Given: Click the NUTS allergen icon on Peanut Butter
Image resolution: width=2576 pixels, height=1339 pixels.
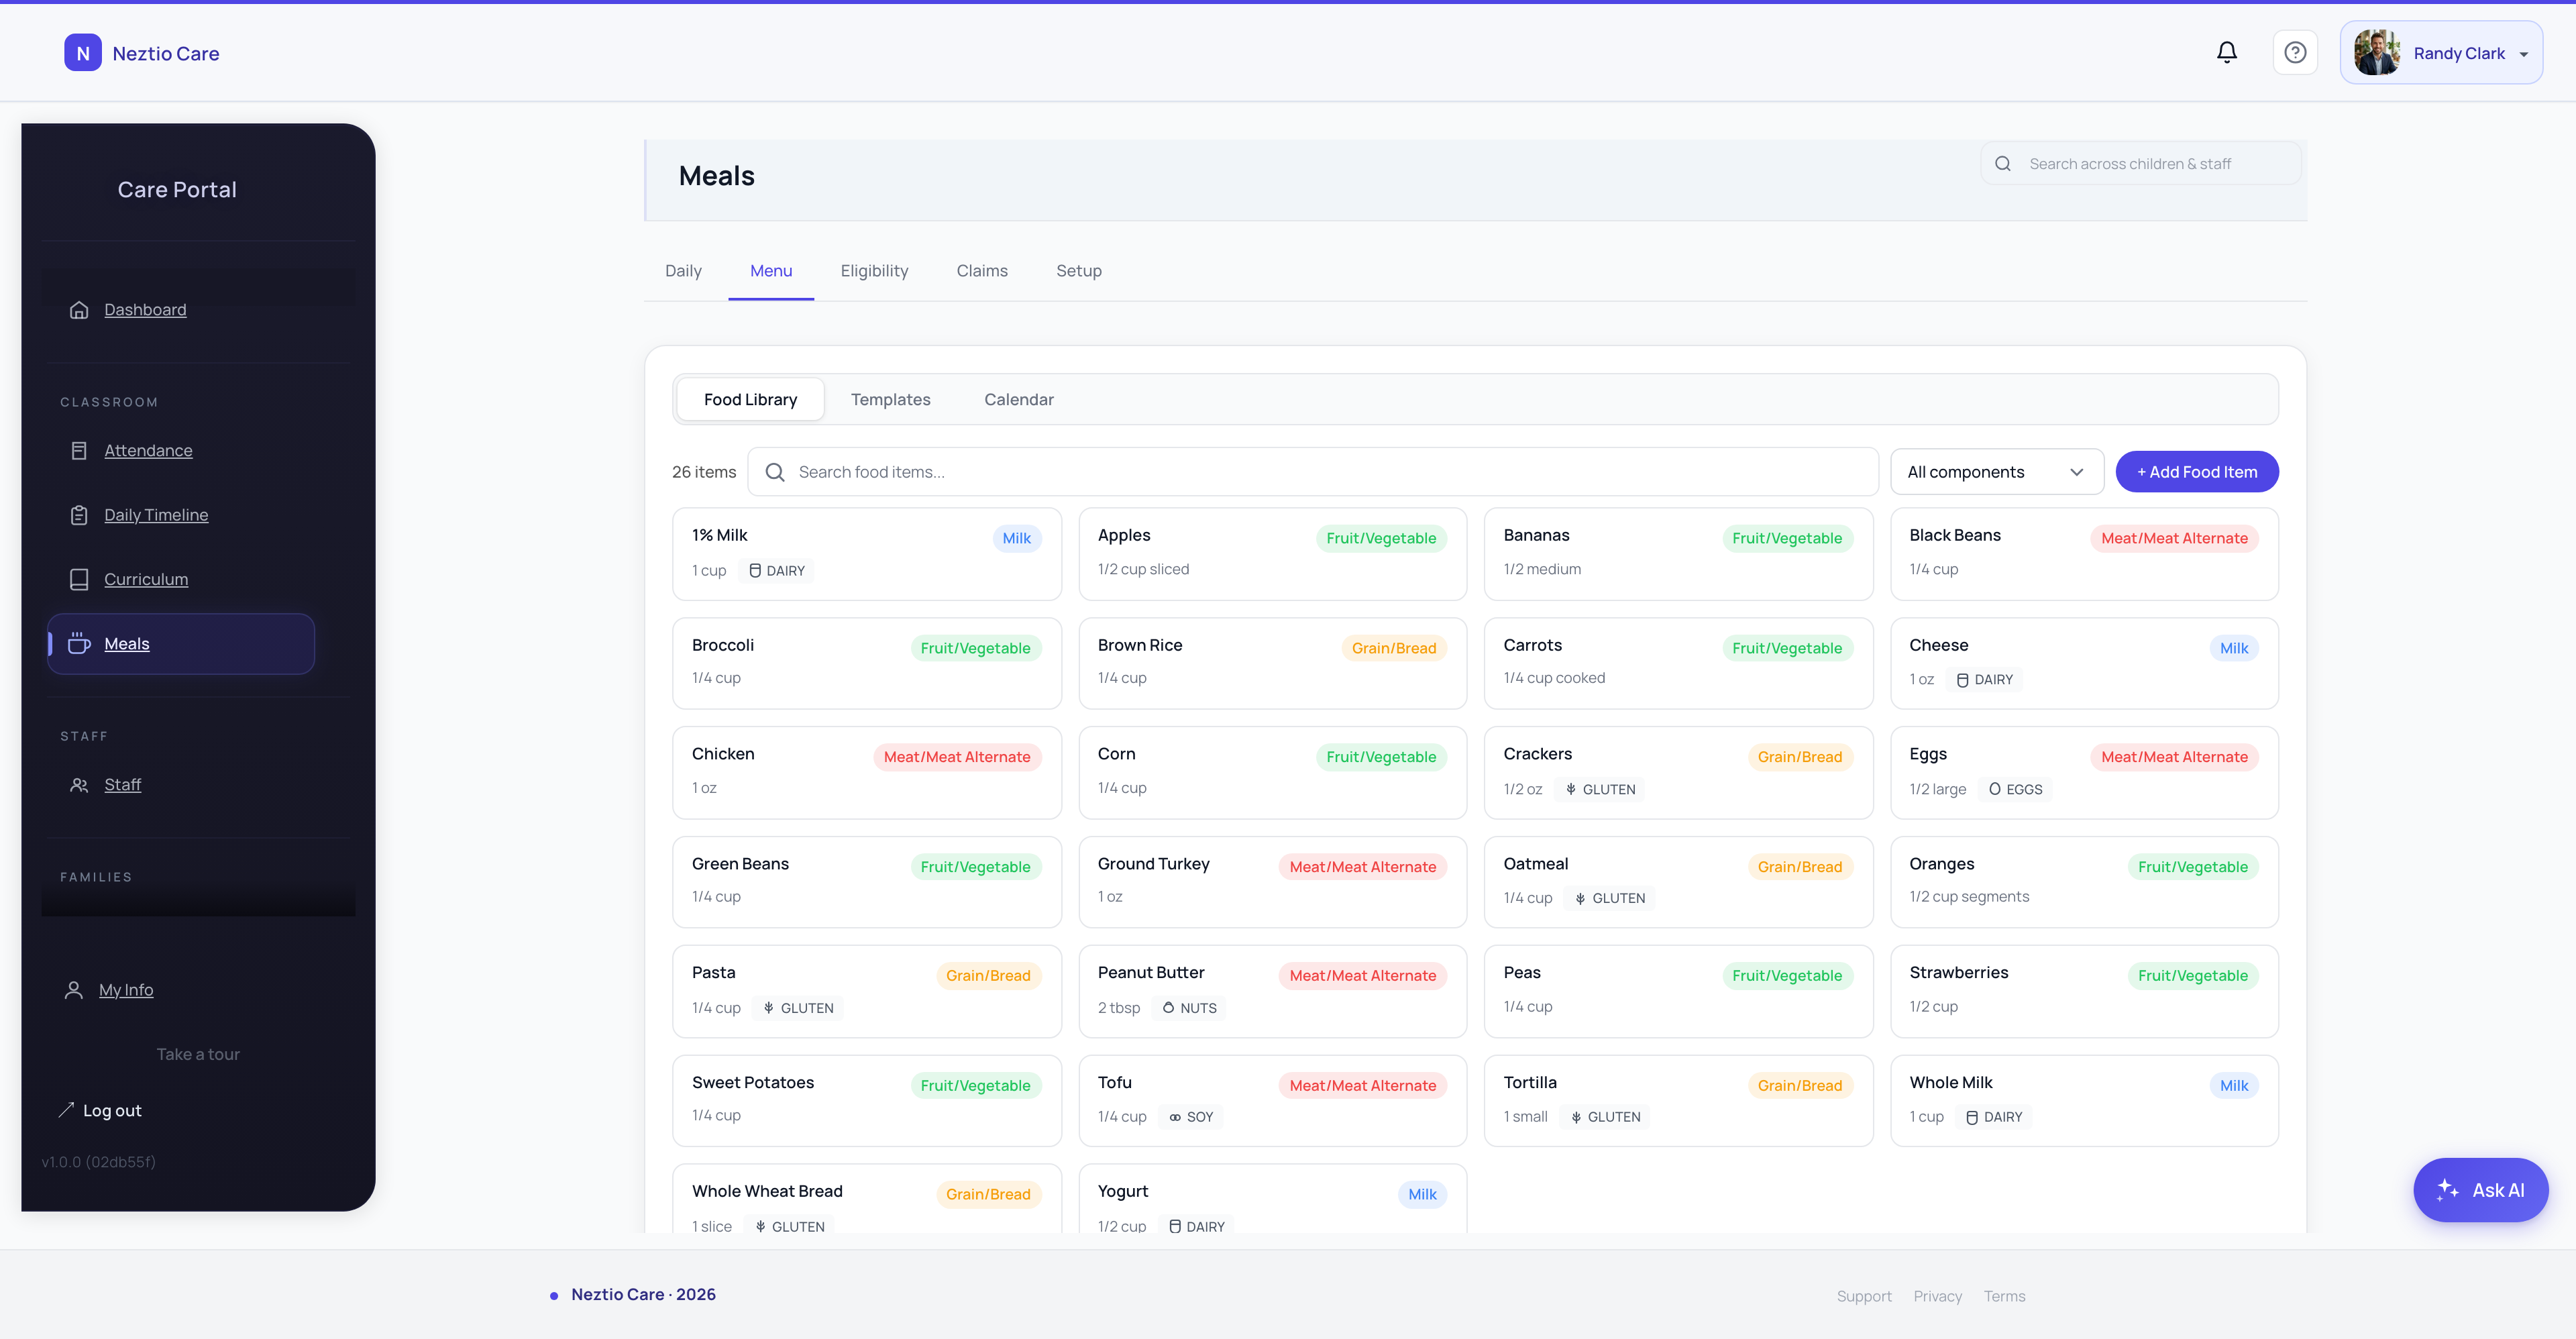Looking at the screenshot, I should (x=1168, y=1008).
